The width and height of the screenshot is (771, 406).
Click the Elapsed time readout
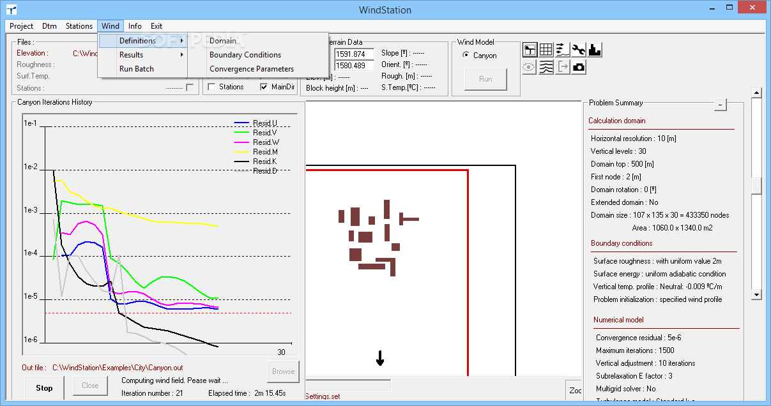pyautogui.click(x=247, y=393)
